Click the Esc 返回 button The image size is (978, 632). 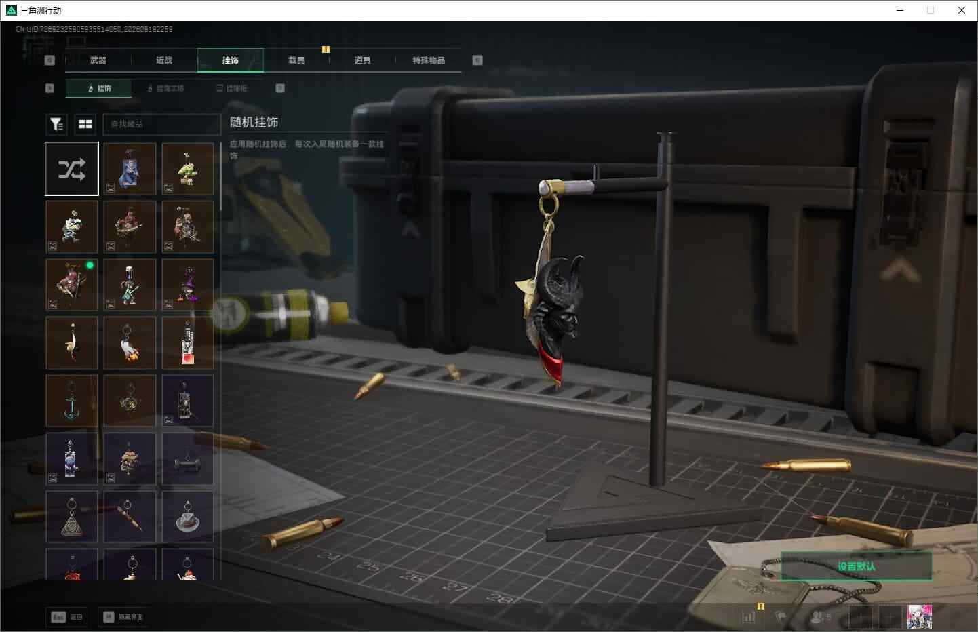click(x=67, y=616)
